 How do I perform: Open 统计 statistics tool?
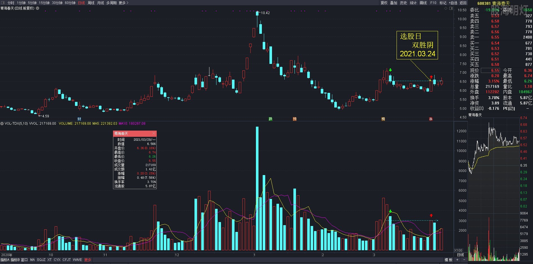pyautogui.click(x=413, y=3)
